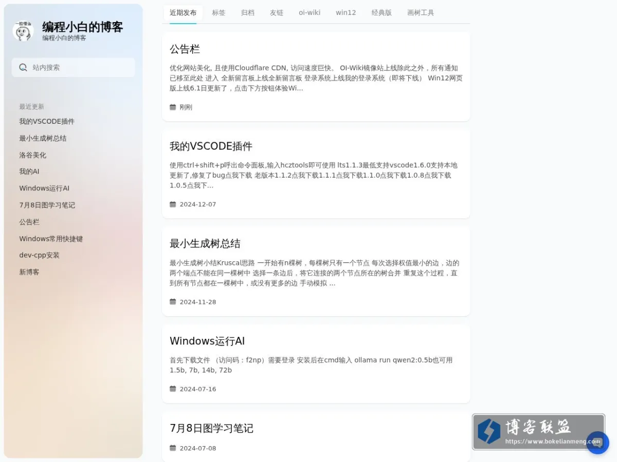Viewport: 617px width, 462px height.
Task: Open sidebar link 我的VSCODE插件
Action: 47,122
